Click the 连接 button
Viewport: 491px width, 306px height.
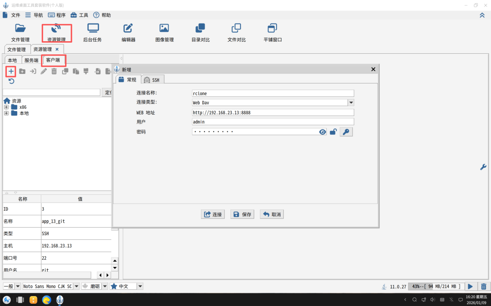[213, 214]
